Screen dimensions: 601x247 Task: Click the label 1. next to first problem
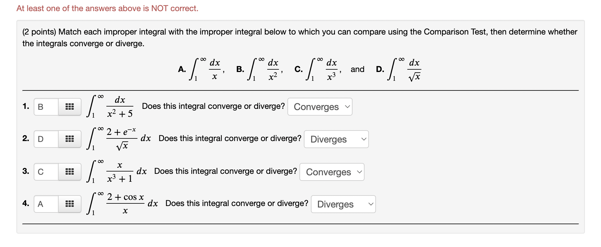(x=26, y=107)
